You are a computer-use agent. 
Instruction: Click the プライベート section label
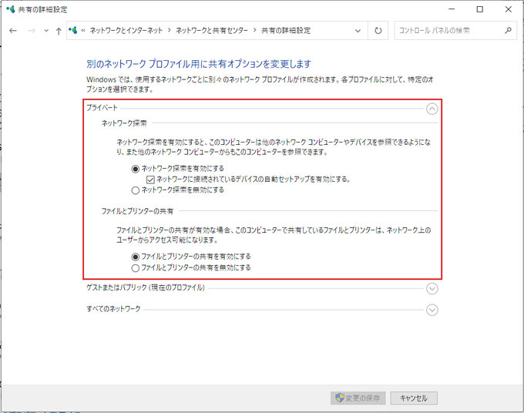[x=102, y=108]
